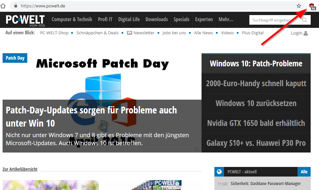The image size is (319, 190).
Task: Click the browser home icon
Action: point(3,6)
